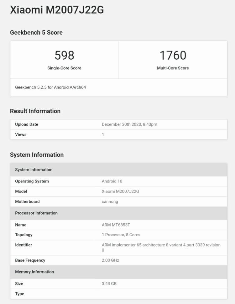
Task: Click Geekbench 5.2.5 for Android AArch64 text
Action: (x=50, y=87)
